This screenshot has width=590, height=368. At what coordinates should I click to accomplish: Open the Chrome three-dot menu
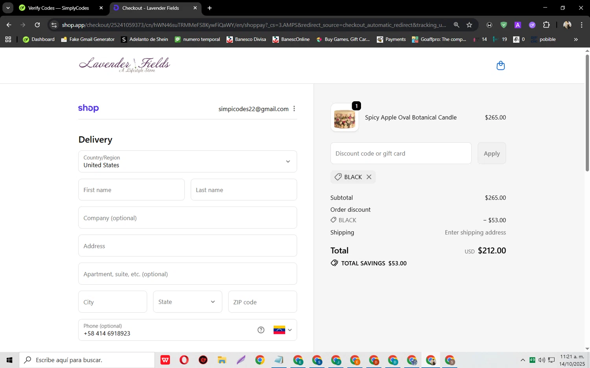[x=581, y=25]
